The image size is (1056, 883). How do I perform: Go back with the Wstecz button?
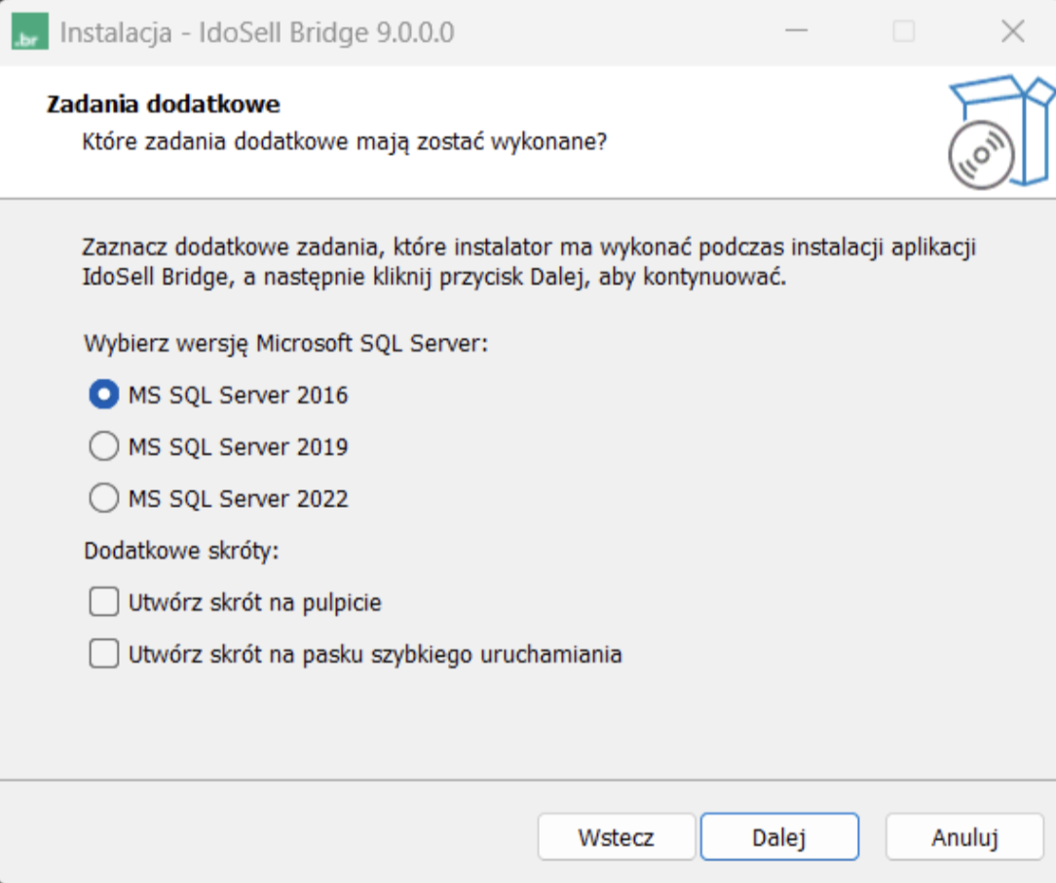tap(617, 837)
